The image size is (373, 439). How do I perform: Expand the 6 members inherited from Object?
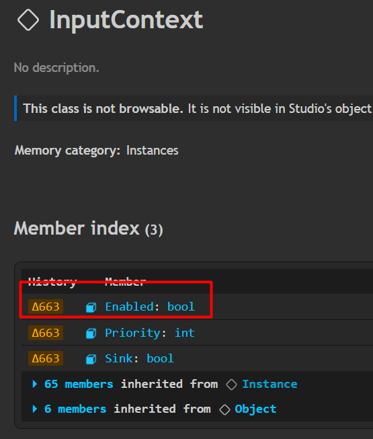tap(35, 409)
